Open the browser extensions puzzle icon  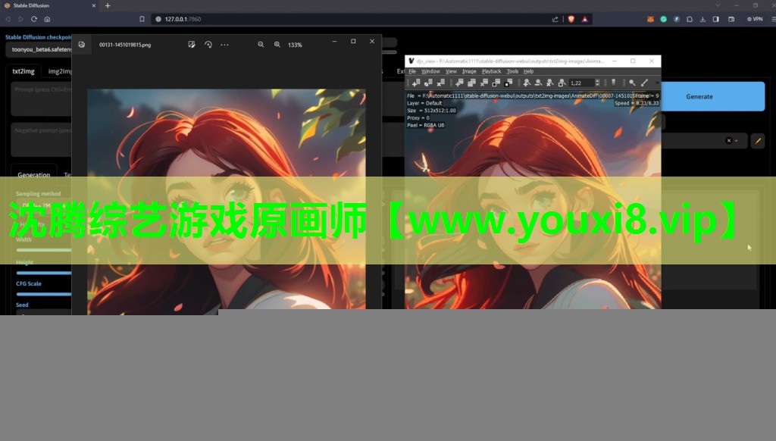point(690,19)
